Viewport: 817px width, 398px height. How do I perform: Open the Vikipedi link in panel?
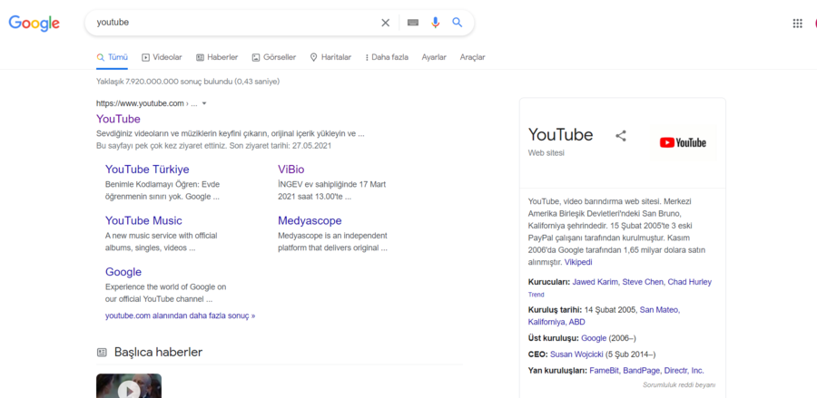[578, 262]
